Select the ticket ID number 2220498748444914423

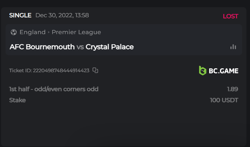61,71
